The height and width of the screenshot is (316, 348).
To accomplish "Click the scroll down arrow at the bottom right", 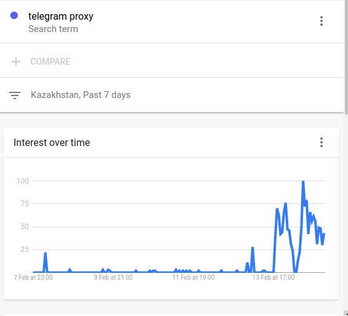I will pyautogui.click(x=346, y=314).
